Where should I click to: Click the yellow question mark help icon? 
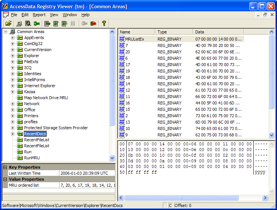click(x=104, y=23)
